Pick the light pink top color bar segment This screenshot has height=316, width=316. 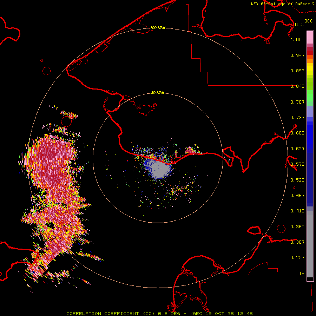click(310, 38)
